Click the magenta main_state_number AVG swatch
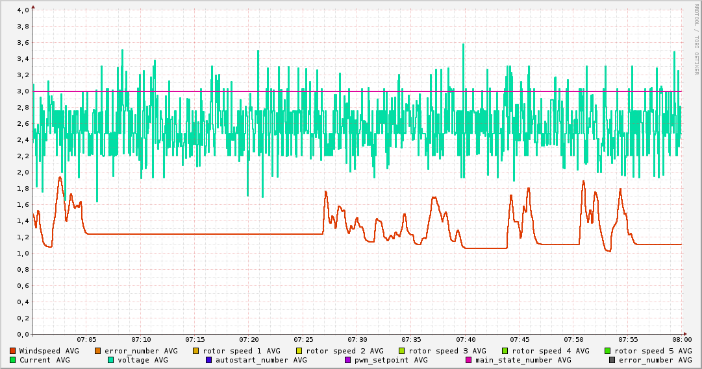This screenshot has width=702, height=369. point(469,360)
